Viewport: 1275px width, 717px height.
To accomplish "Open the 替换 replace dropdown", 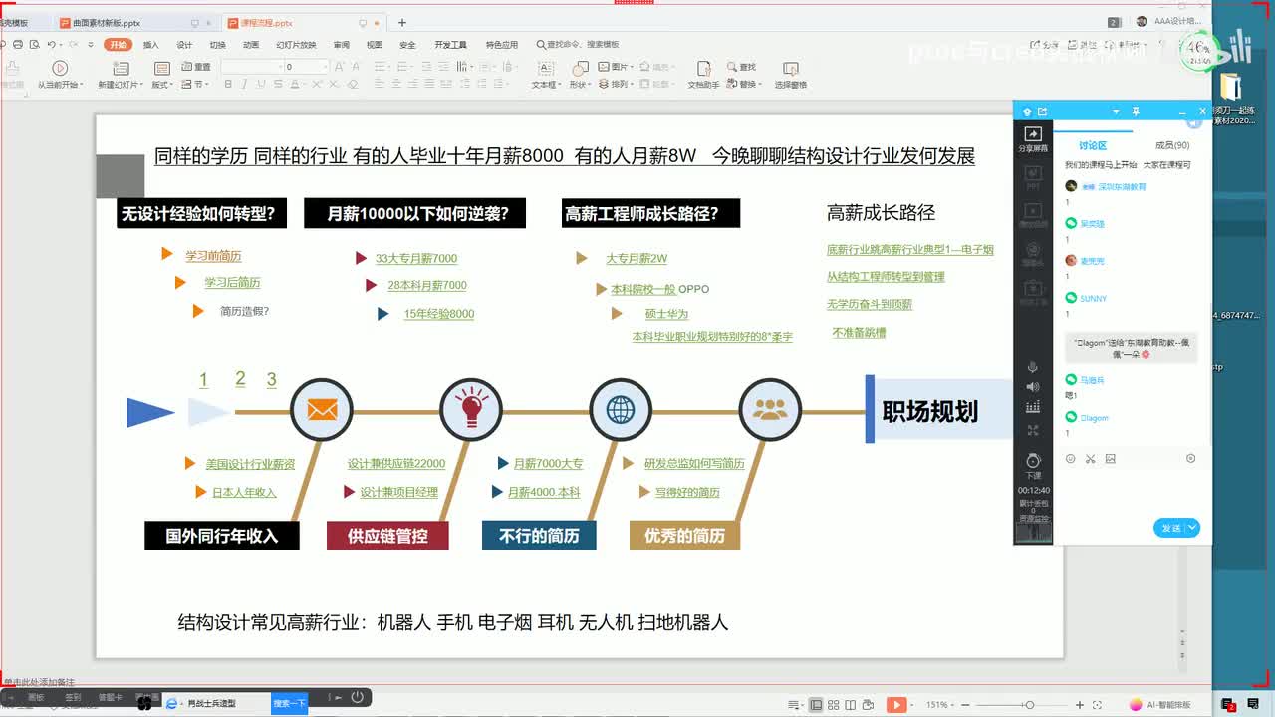I will tap(745, 85).
